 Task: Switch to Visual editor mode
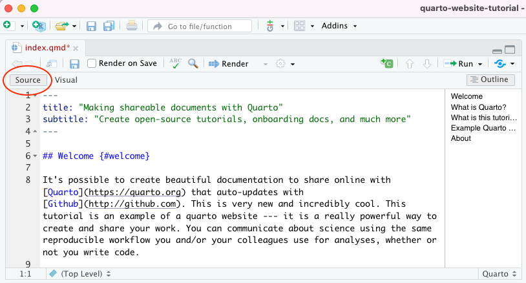point(66,80)
